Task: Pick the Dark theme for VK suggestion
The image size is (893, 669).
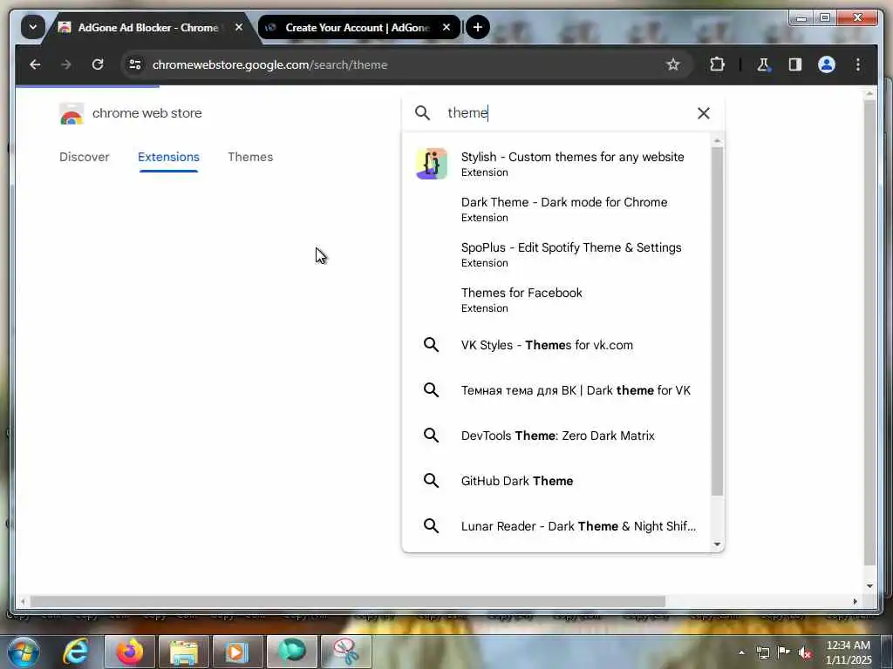Action: click(x=557, y=390)
